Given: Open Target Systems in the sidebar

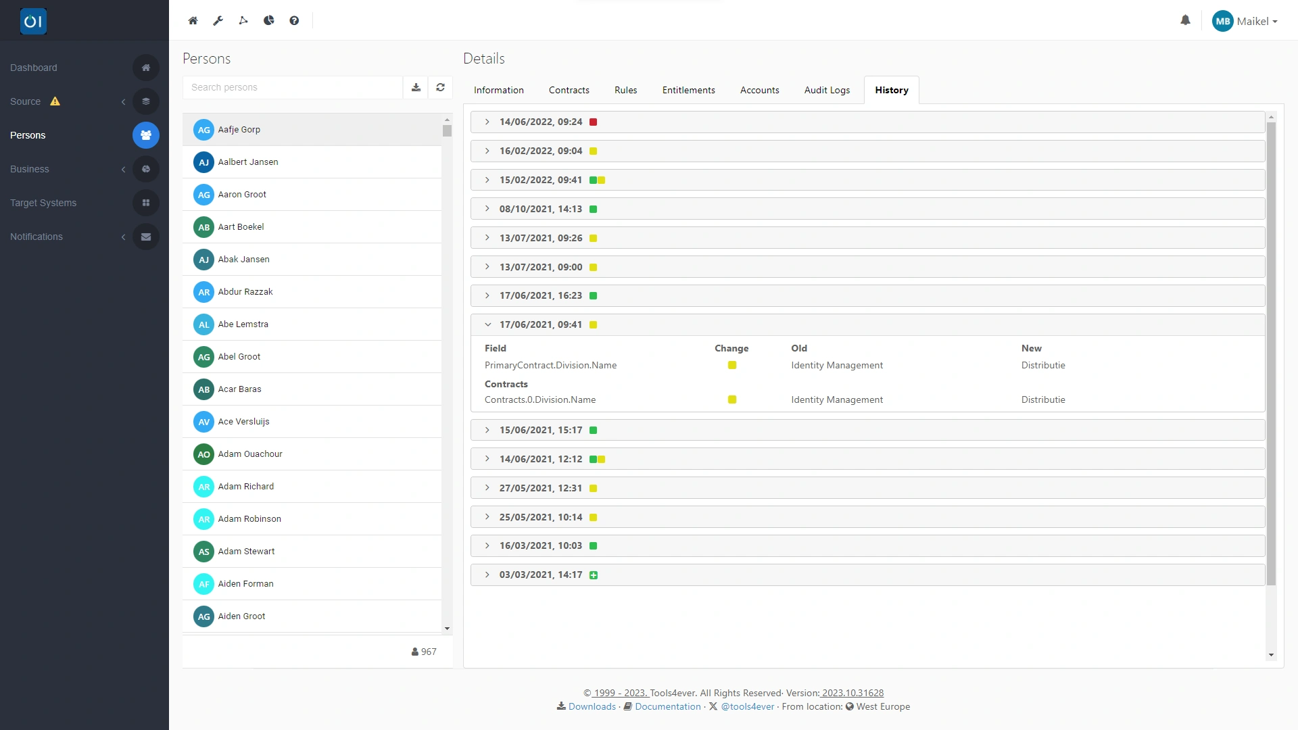Looking at the screenshot, I should [43, 203].
